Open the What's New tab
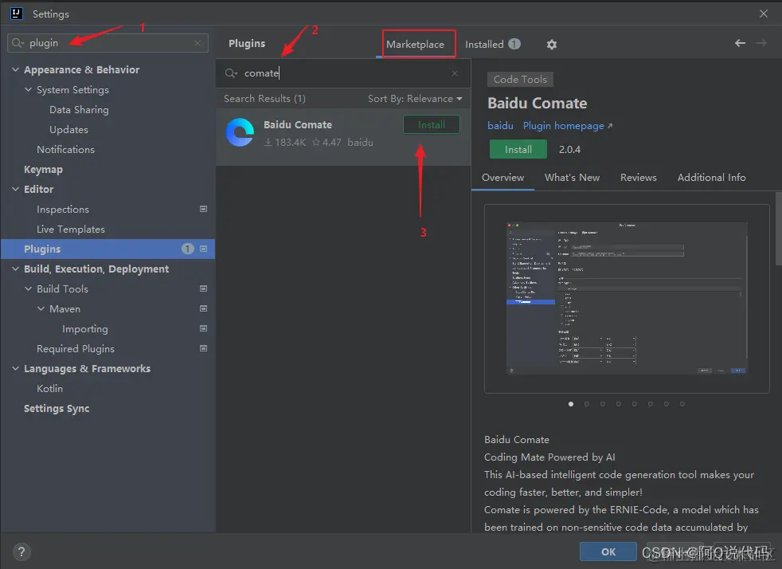This screenshot has width=782, height=569. [572, 177]
